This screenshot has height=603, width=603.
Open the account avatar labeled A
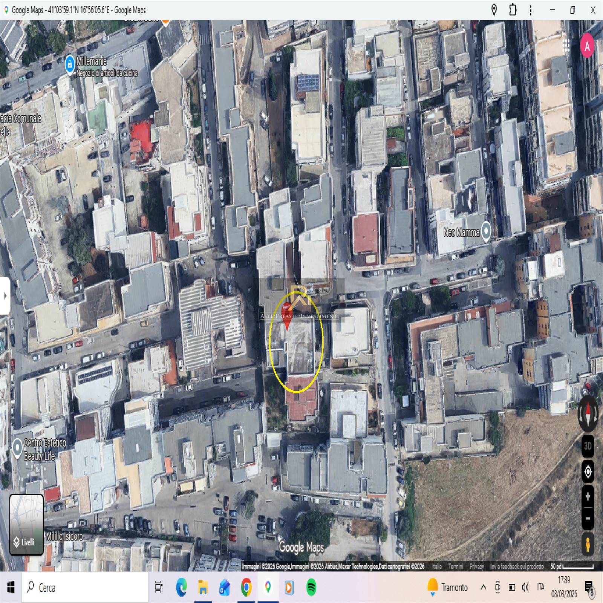click(x=587, y=46)
